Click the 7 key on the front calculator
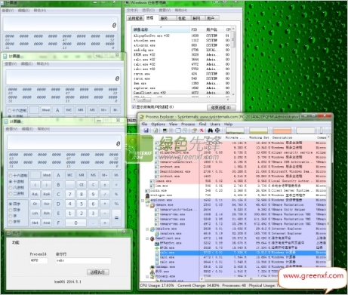The height and width of the screenshot is (295, 348). [70, 194]
